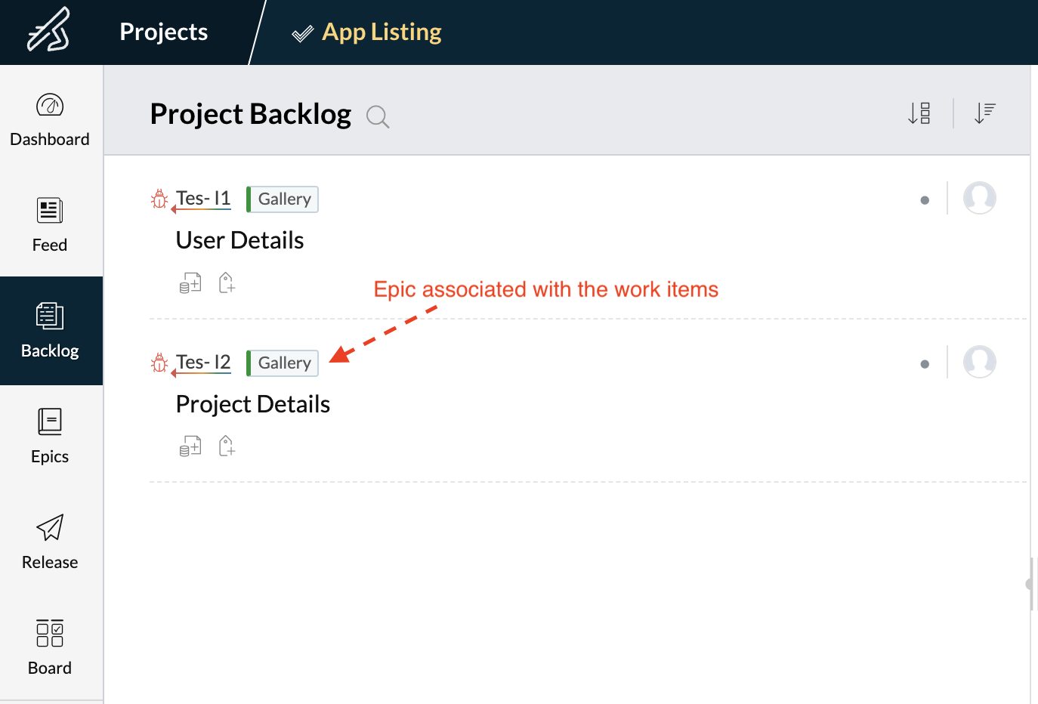Open the reorder backlog list option

click(919, 113)
